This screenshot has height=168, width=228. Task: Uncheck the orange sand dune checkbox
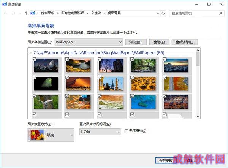(67, 78)
